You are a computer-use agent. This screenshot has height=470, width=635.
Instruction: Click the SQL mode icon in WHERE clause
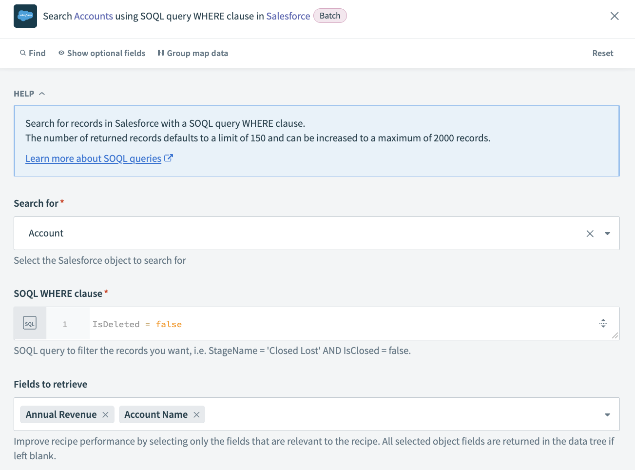tap(30, 323)
